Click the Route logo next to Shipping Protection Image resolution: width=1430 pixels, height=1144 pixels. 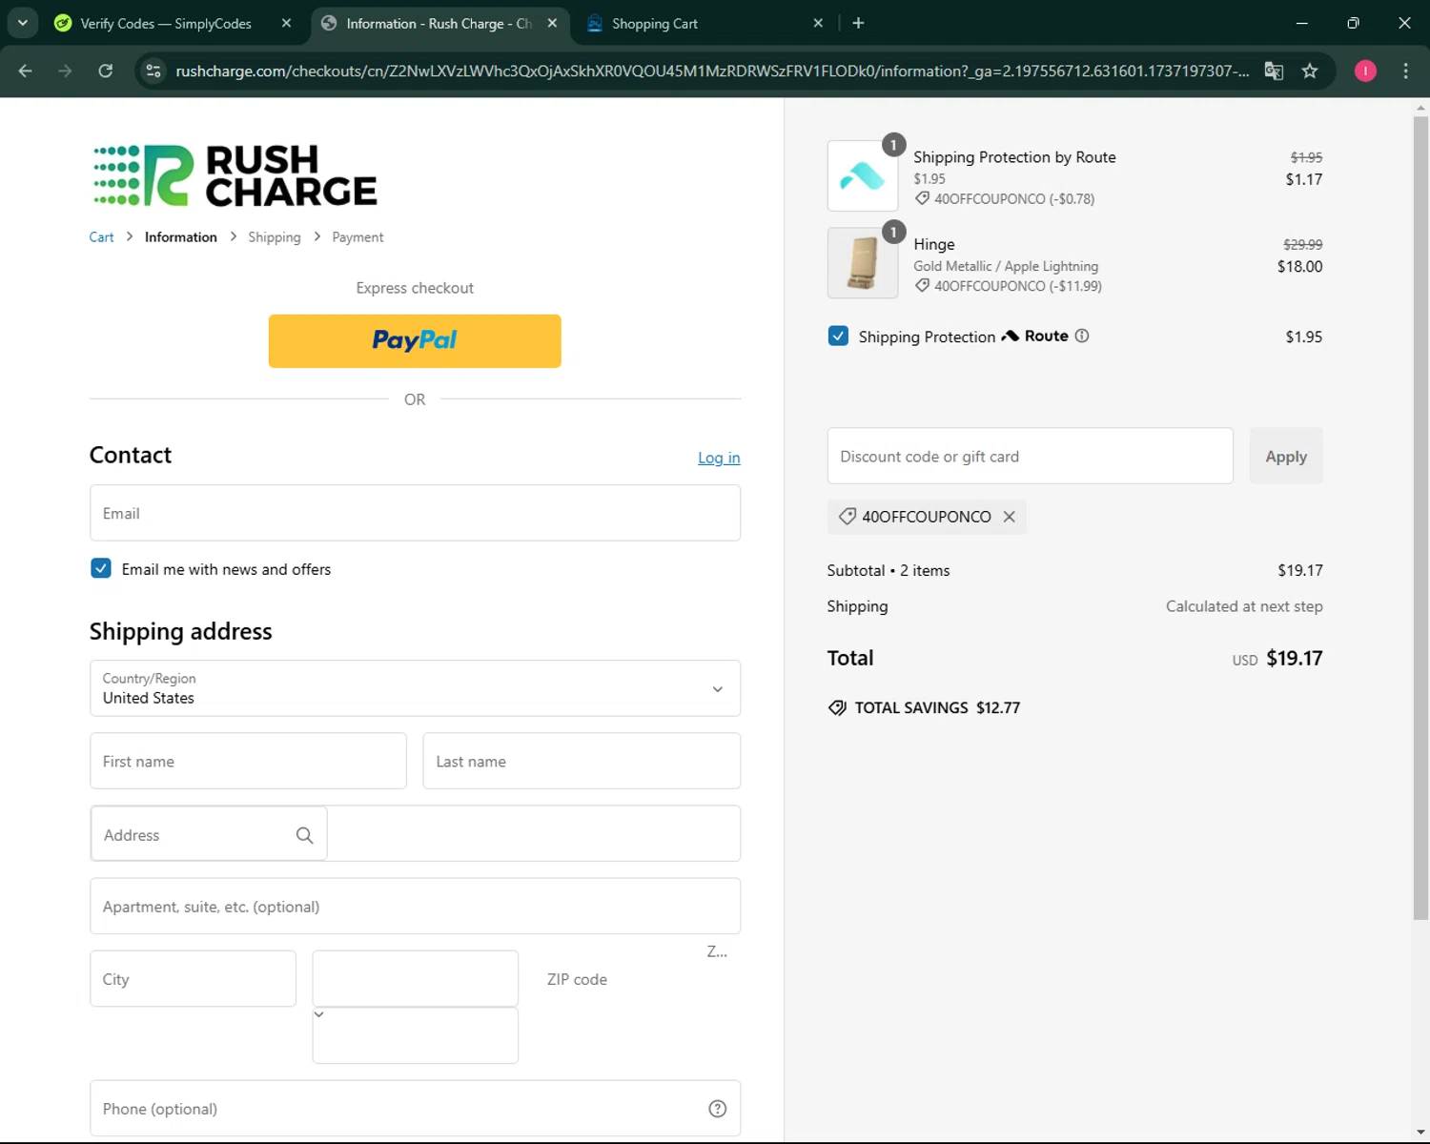[x=1034, y=336]
